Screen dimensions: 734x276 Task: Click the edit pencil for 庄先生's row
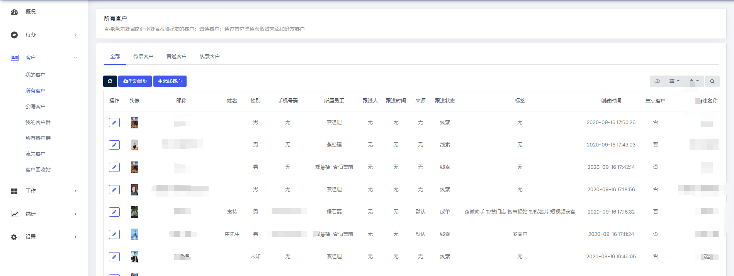point(114,234)
